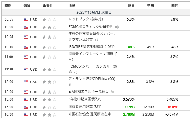Click the red 18.05B previous value
Image resolution: width=192 pixels, height=120 pixels.
(173, 107)
